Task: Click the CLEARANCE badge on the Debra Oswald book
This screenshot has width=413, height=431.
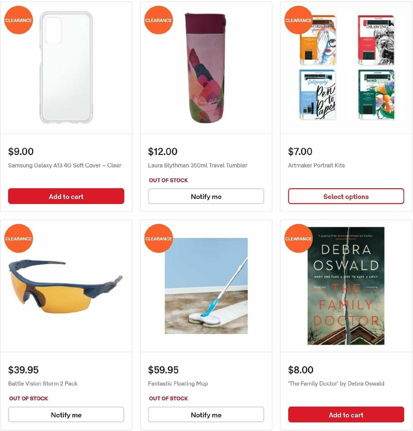Action: pos(298,238)
